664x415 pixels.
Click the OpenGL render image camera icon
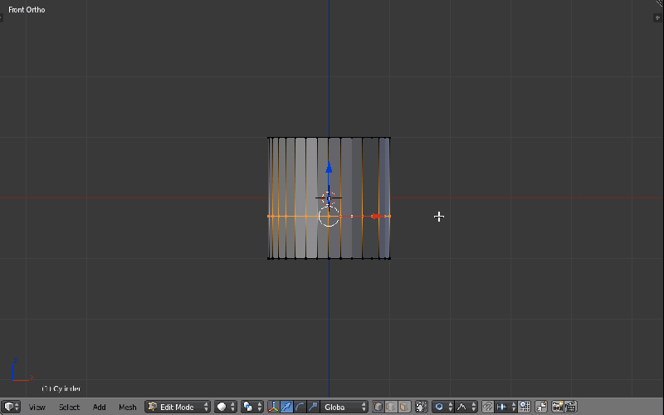[557, 407]
